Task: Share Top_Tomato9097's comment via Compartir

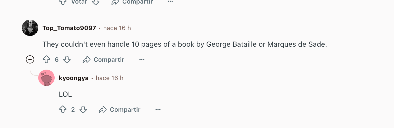Action: click(103, 60)
